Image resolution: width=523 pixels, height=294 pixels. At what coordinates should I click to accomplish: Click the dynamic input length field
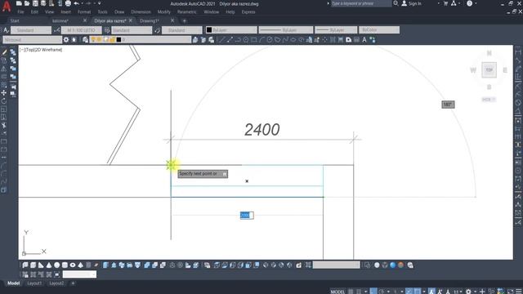pyautogui.click(x=247, y=216)
